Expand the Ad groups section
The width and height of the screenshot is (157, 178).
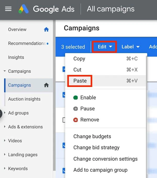point(5,113)
